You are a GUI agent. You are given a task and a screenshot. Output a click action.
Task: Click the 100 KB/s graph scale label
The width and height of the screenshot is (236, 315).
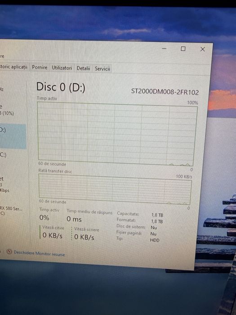[x=184, y=176]
